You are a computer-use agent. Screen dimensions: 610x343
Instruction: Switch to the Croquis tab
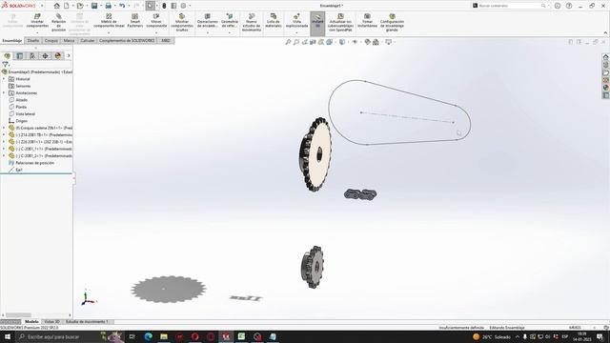point(51,40)
